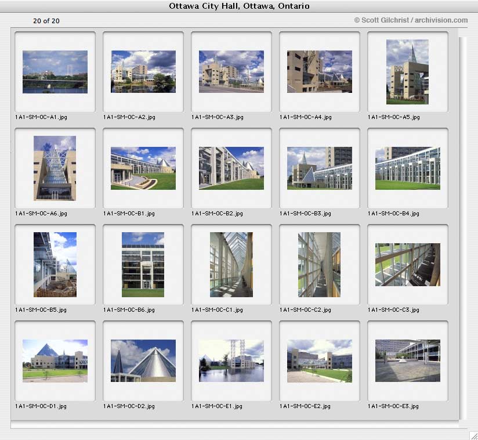This screenshot has width=478, height=440.
Task: Click the 1A1-SM-OC-B3.jpg thumbnail
Action: point(320,168)
